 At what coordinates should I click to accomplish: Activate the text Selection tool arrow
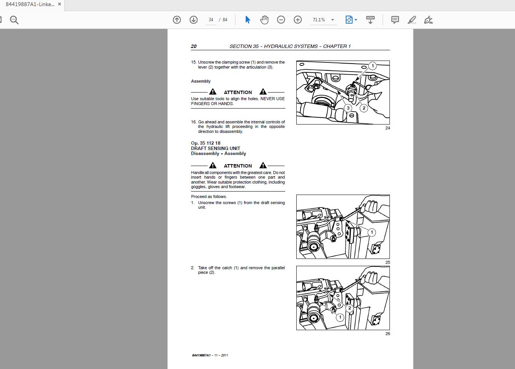tap(247, 19)
